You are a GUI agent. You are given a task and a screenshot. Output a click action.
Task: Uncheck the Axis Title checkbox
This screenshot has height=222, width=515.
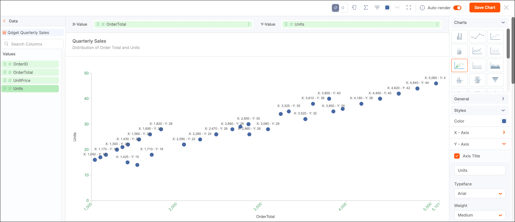point(457,156)
